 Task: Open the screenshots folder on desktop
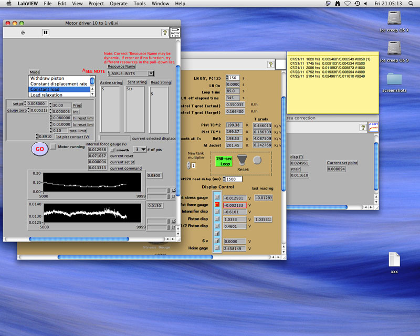pyautogui.click(x=394, y=79)
